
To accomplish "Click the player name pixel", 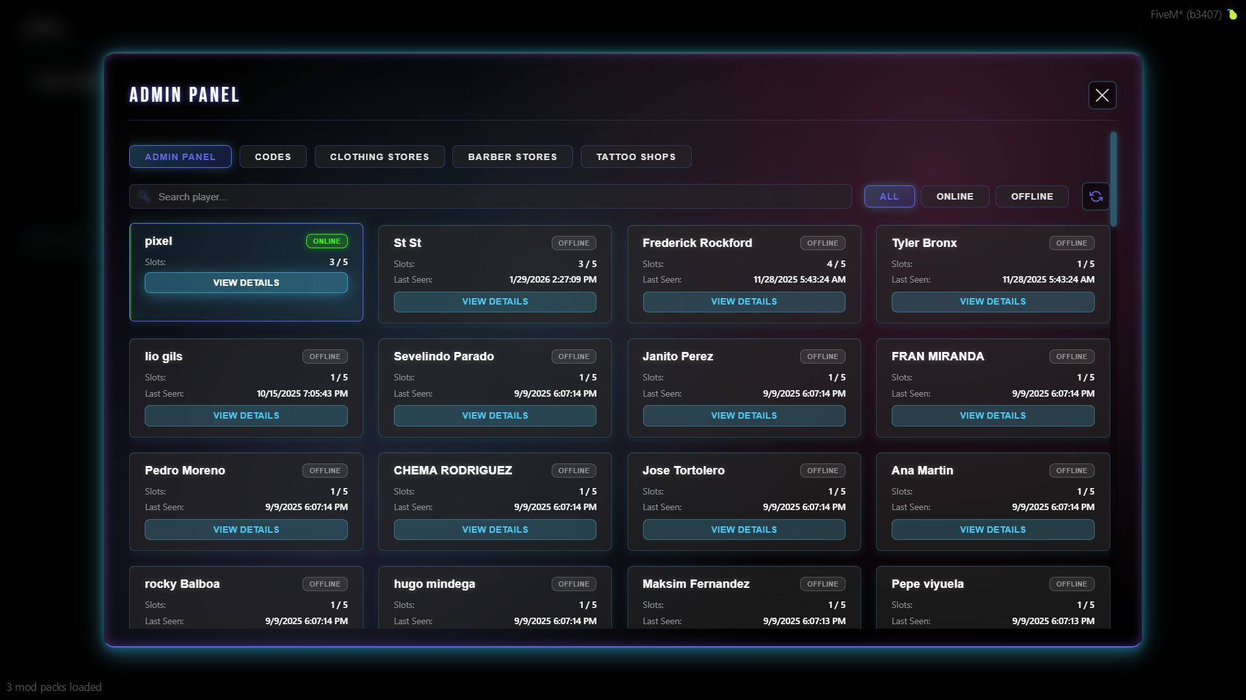I will [x=158, y=241].
